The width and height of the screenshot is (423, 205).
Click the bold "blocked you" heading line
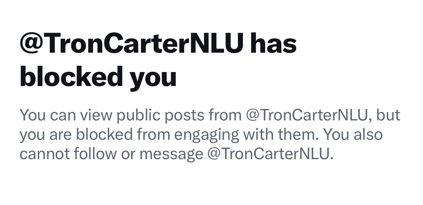click(x=98, y=76)
